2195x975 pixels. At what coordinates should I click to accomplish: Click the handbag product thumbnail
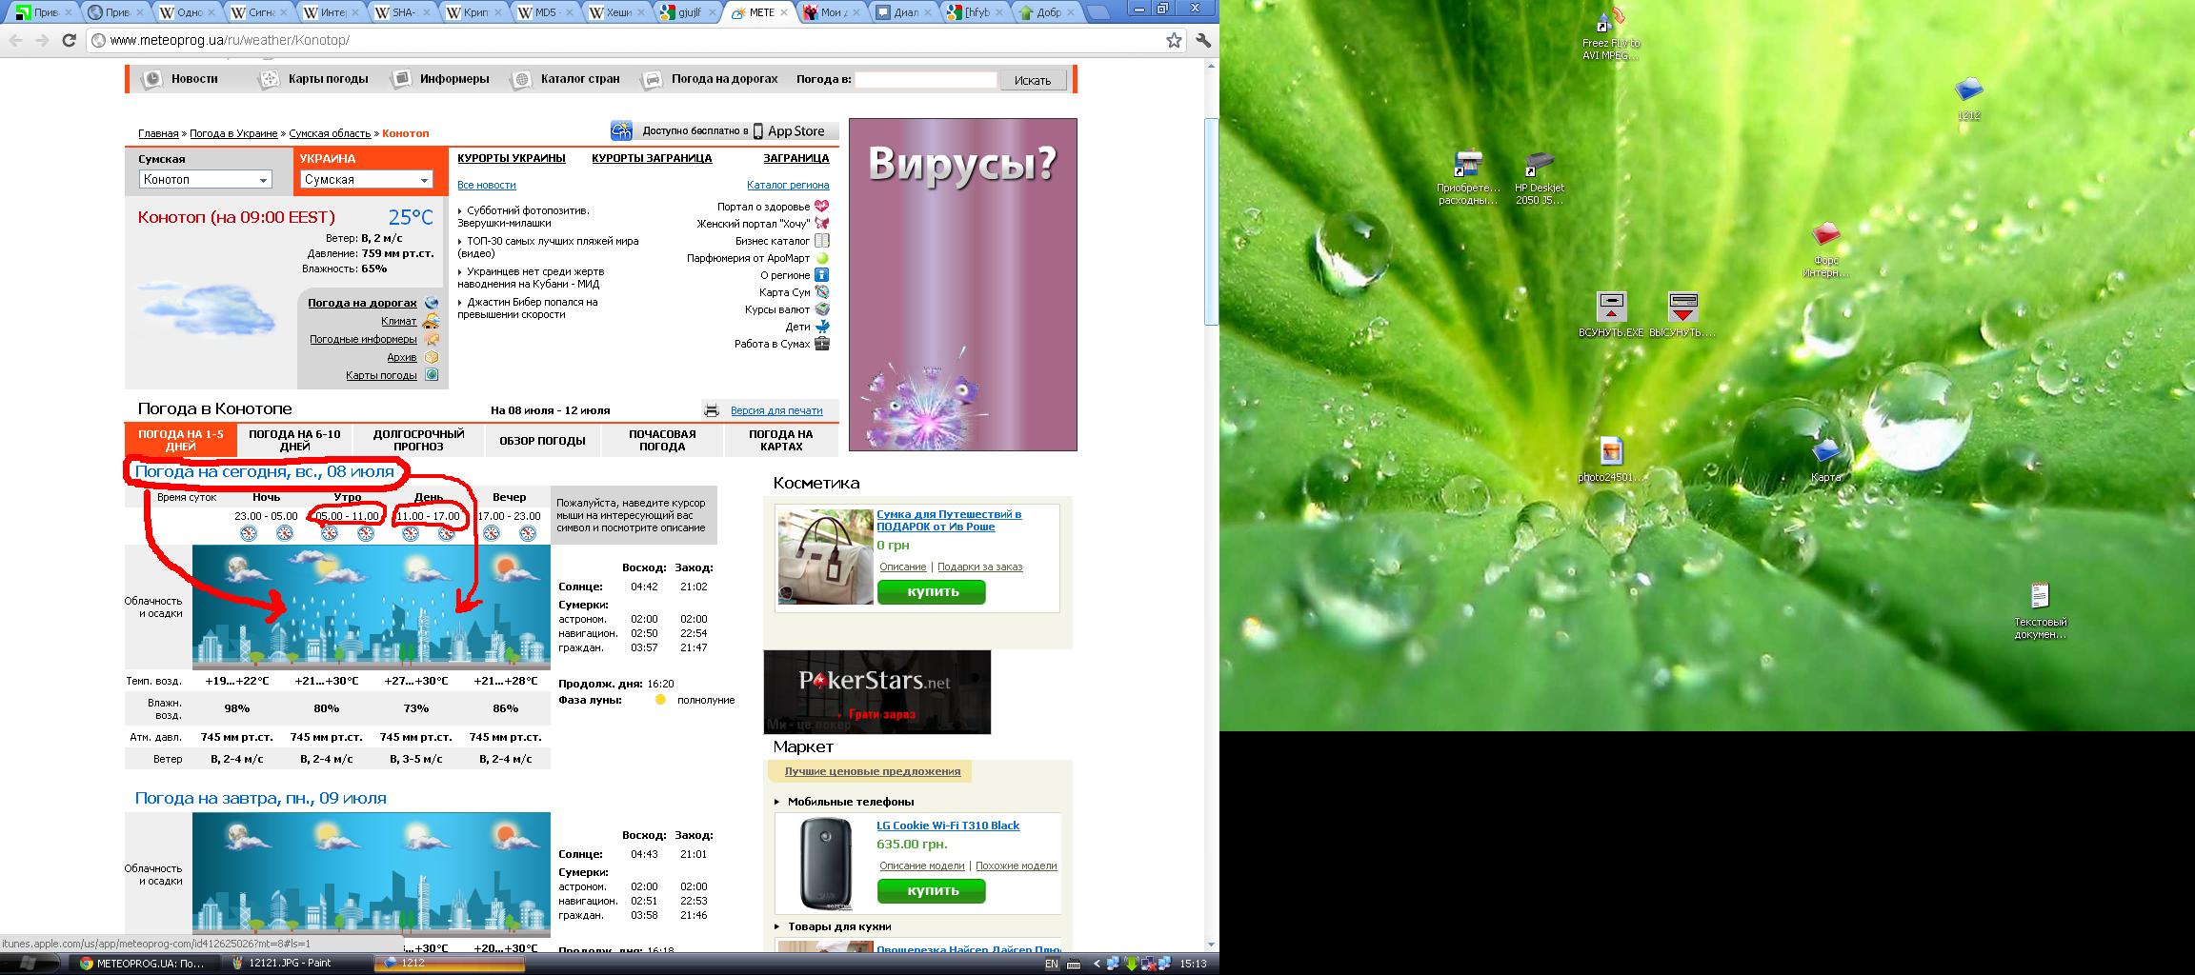tap(825, 557)
